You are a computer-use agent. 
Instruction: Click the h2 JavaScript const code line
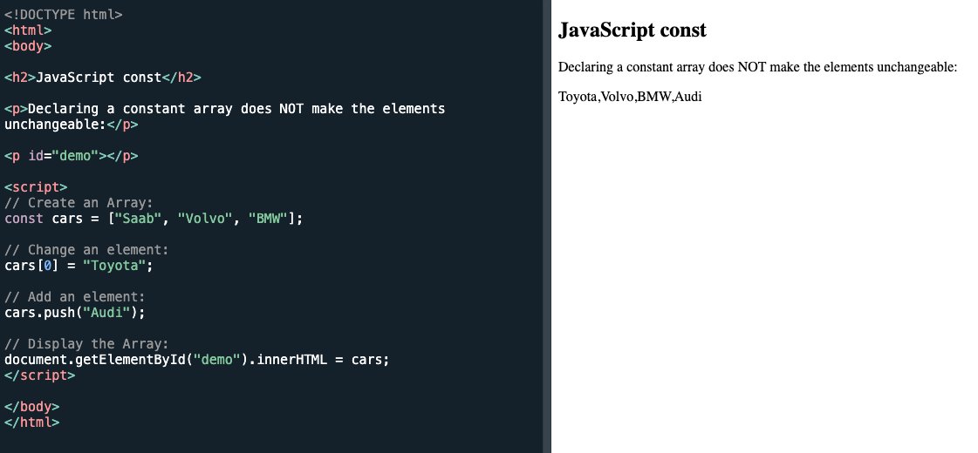coord(103,78)
